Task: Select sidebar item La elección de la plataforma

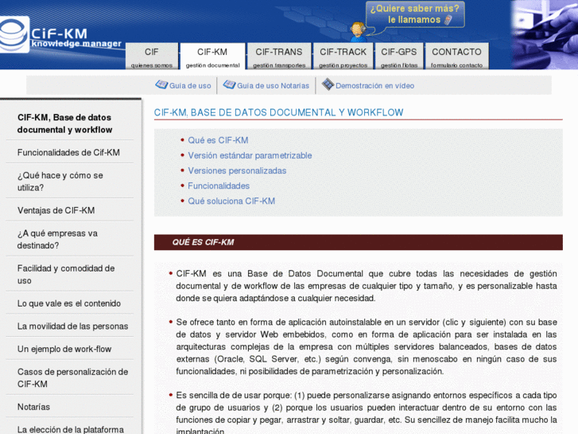Action: [x=70, y=428]
